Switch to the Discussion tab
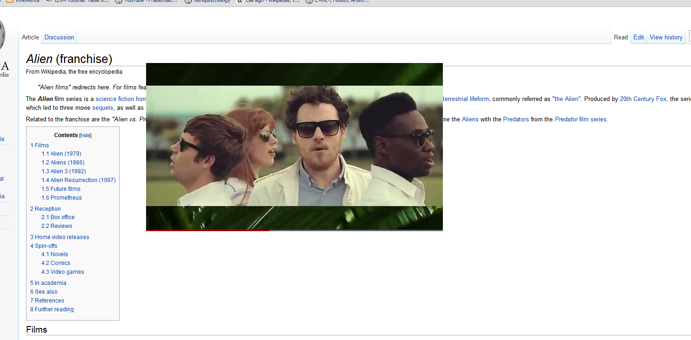Screen dimensions: 691x340 pos(59,38)
